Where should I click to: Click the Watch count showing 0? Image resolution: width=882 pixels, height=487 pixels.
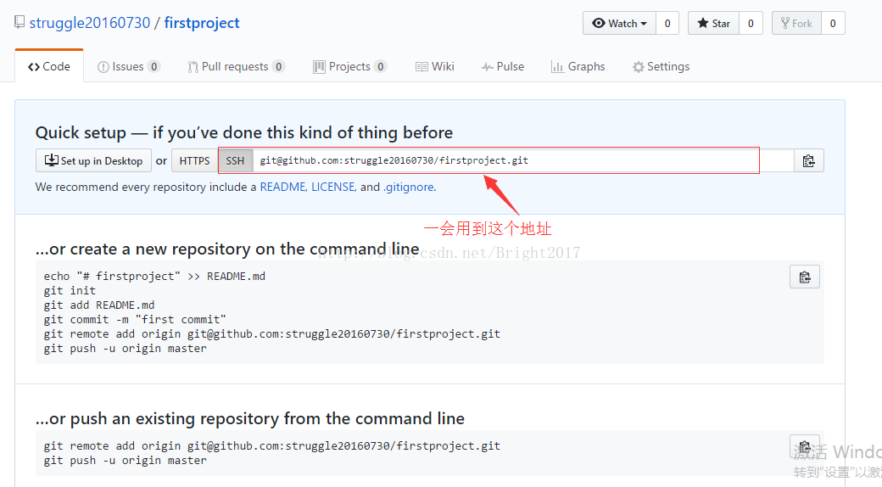[667, 23]
